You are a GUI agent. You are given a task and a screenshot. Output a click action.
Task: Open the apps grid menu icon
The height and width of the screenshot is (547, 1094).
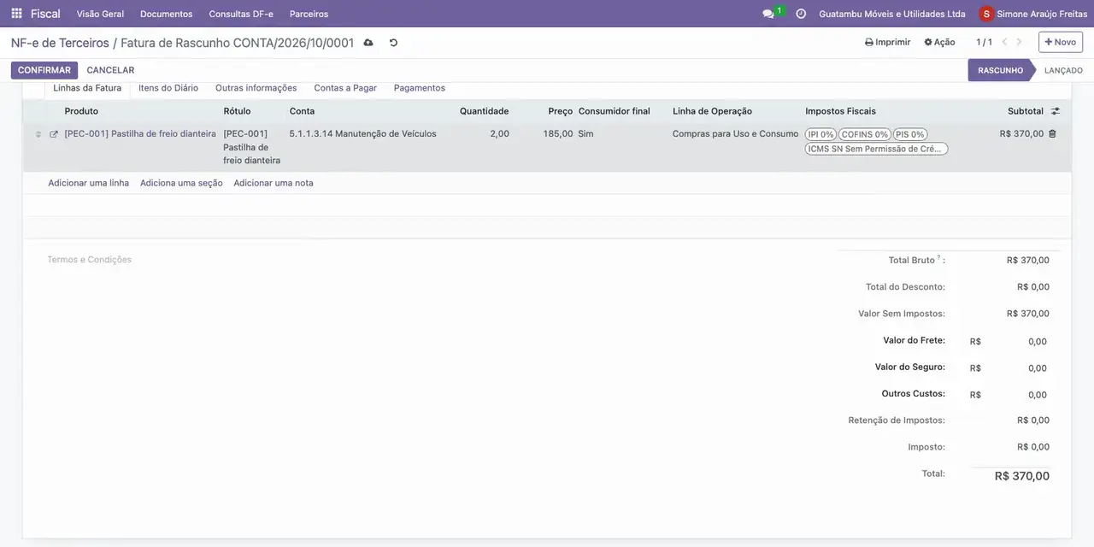pos(16,14)
